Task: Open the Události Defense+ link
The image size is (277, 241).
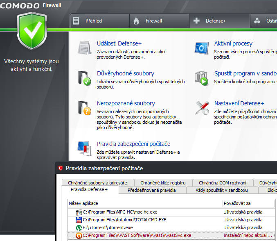Action: 119,43
